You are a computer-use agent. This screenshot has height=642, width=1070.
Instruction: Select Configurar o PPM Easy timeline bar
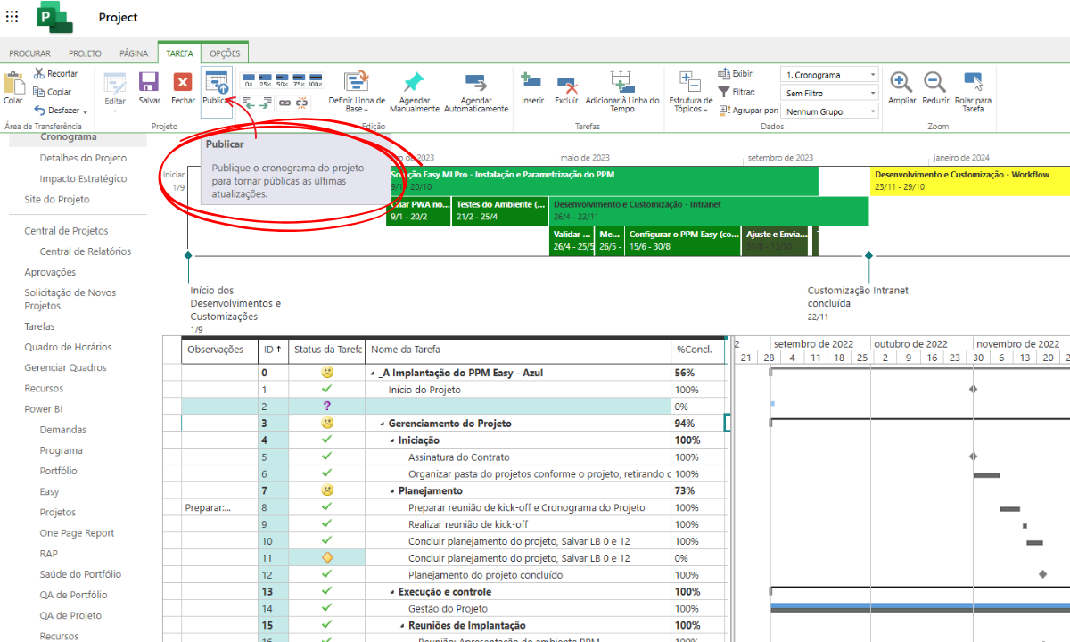coord(683,242)
